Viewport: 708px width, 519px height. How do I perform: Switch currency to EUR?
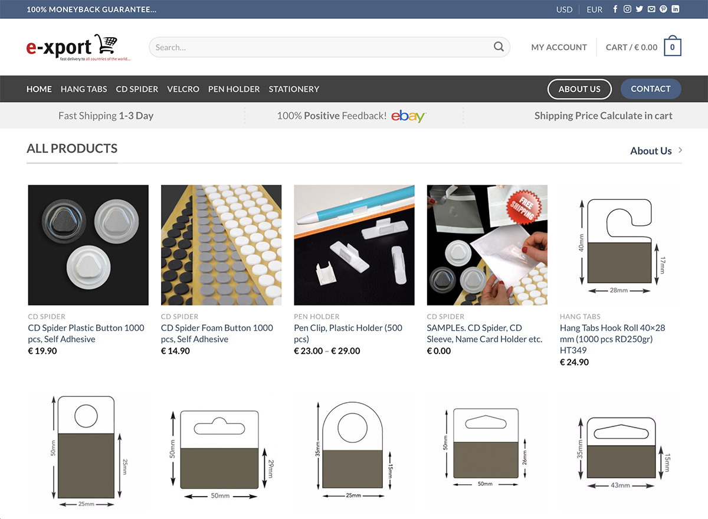[x=594, y=9]
